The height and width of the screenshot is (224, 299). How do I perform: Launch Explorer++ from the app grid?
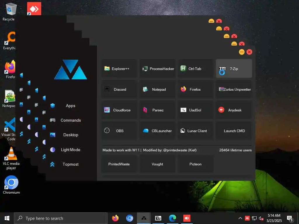119,69
